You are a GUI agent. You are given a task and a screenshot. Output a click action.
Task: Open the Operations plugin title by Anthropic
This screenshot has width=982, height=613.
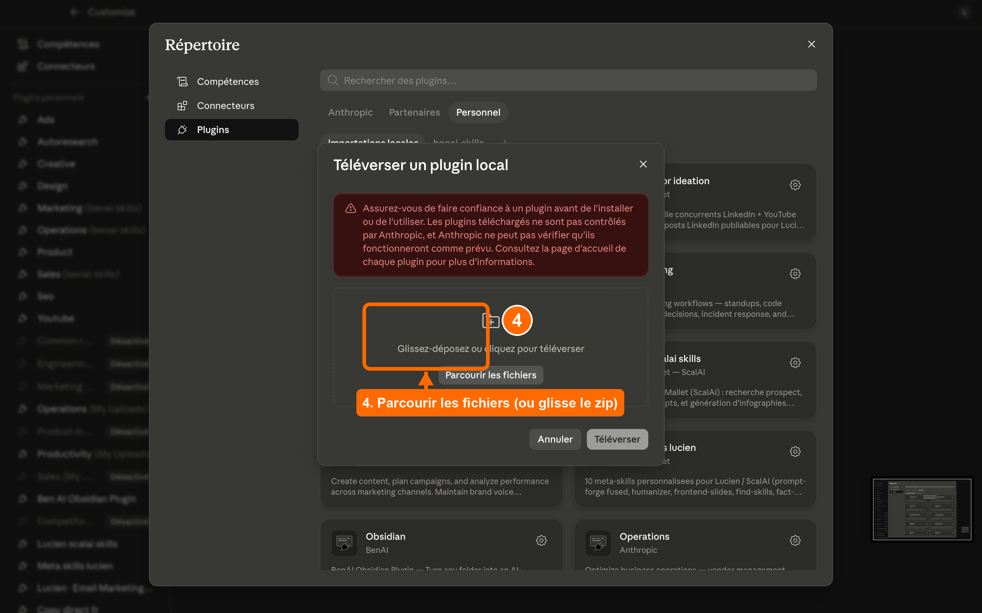(644, 536)
